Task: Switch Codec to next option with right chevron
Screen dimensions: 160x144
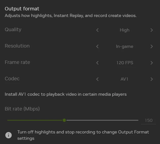Action: [152, 79]
